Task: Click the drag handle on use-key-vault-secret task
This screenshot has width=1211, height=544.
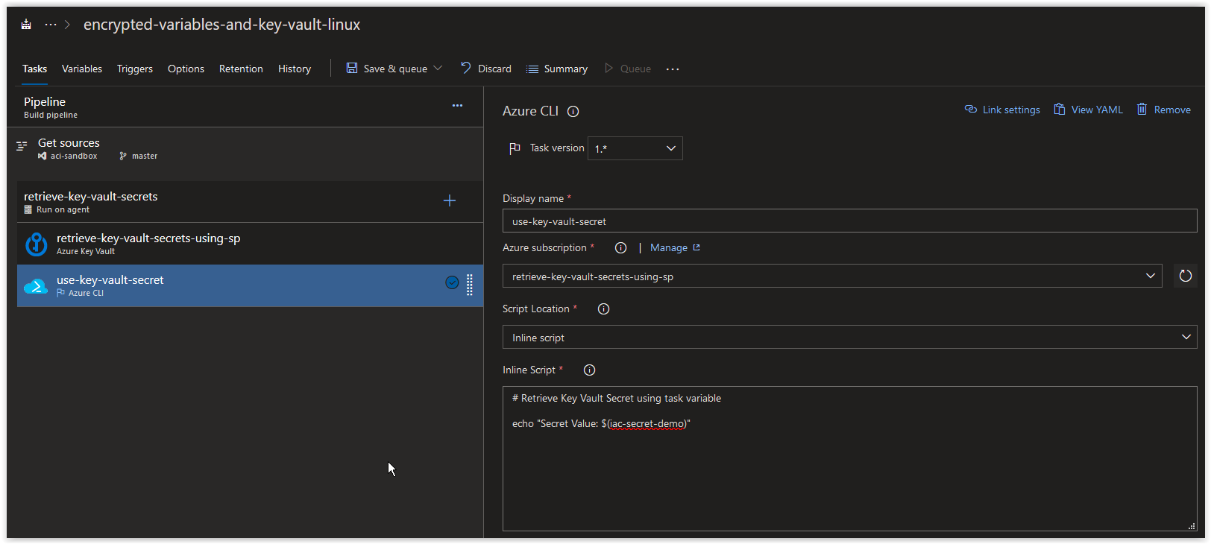Action: coord(470,285)
